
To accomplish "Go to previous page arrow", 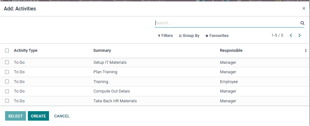I will 291,35.
